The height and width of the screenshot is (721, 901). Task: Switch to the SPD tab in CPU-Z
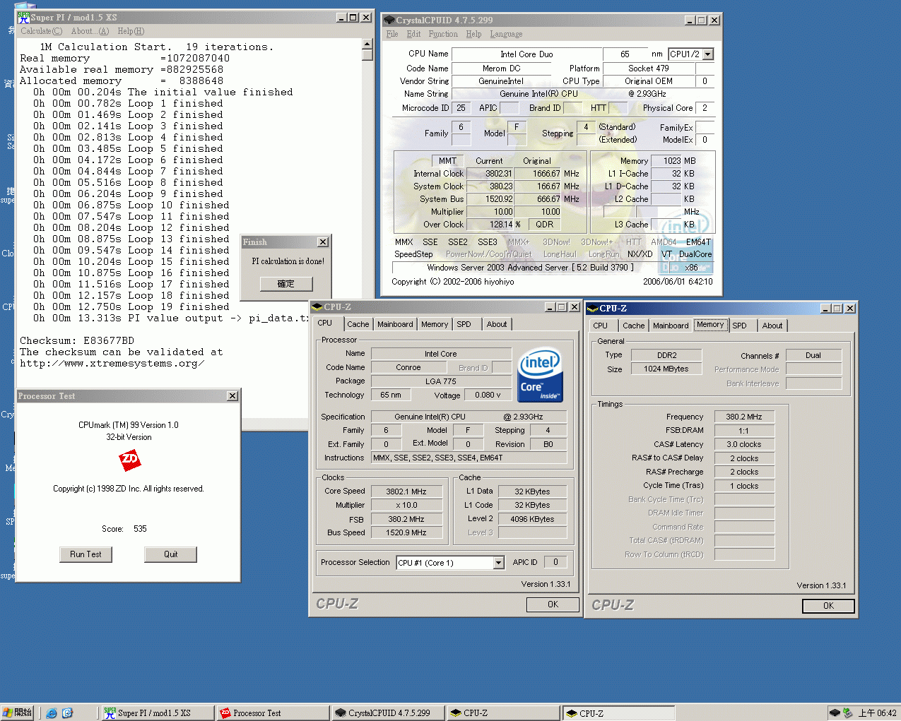(x=466, y=324)
